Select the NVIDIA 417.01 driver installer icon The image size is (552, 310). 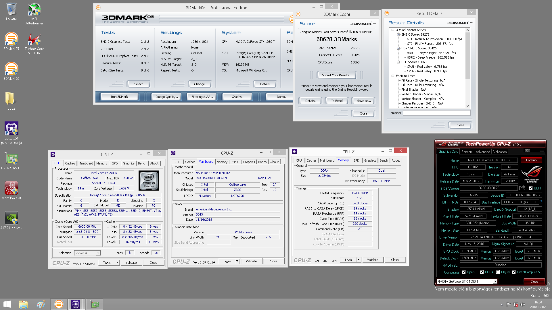[11, 220]
